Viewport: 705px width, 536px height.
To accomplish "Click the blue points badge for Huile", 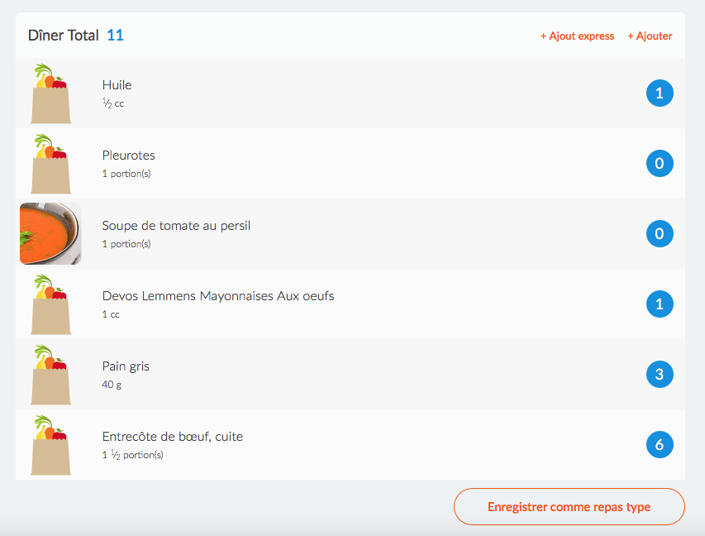I will [x=660, y=93].
